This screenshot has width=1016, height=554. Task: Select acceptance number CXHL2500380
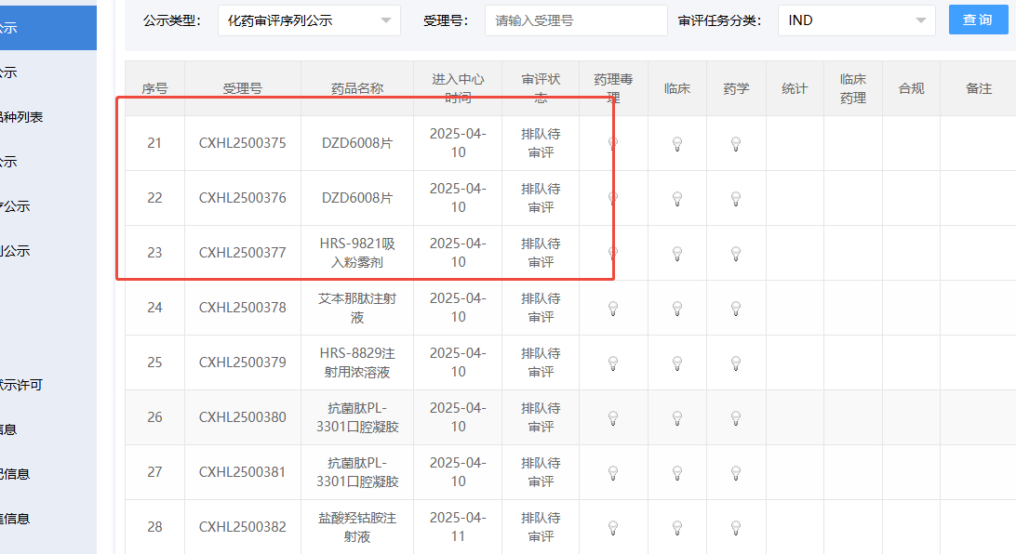242,417
